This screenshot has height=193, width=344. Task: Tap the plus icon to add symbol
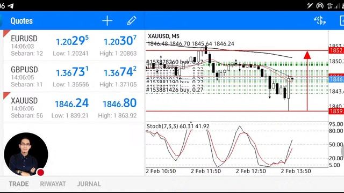click(x=107, y=21)
